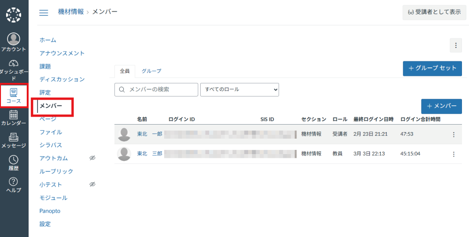This screenshot has width=469, height=237.
Task: Click last login 2月 23日 21:21
Action: click(371, 134)
